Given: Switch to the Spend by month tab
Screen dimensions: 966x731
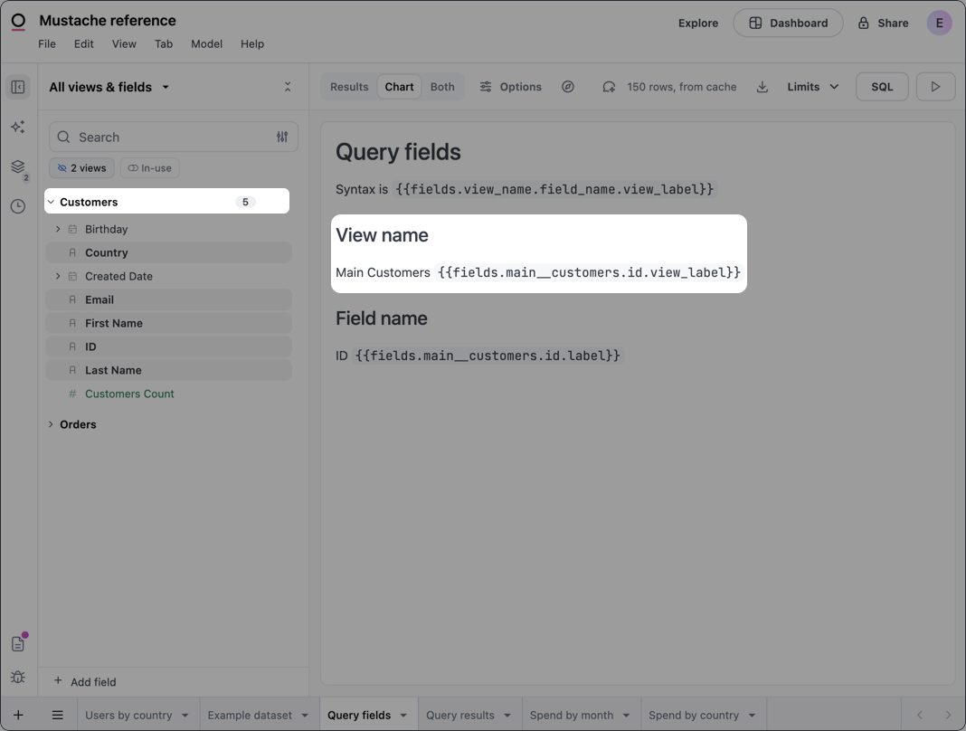Looking at the screenshot, I should (573, 715).
